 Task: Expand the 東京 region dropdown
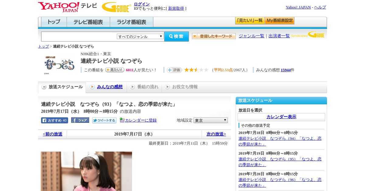(210, 120)
